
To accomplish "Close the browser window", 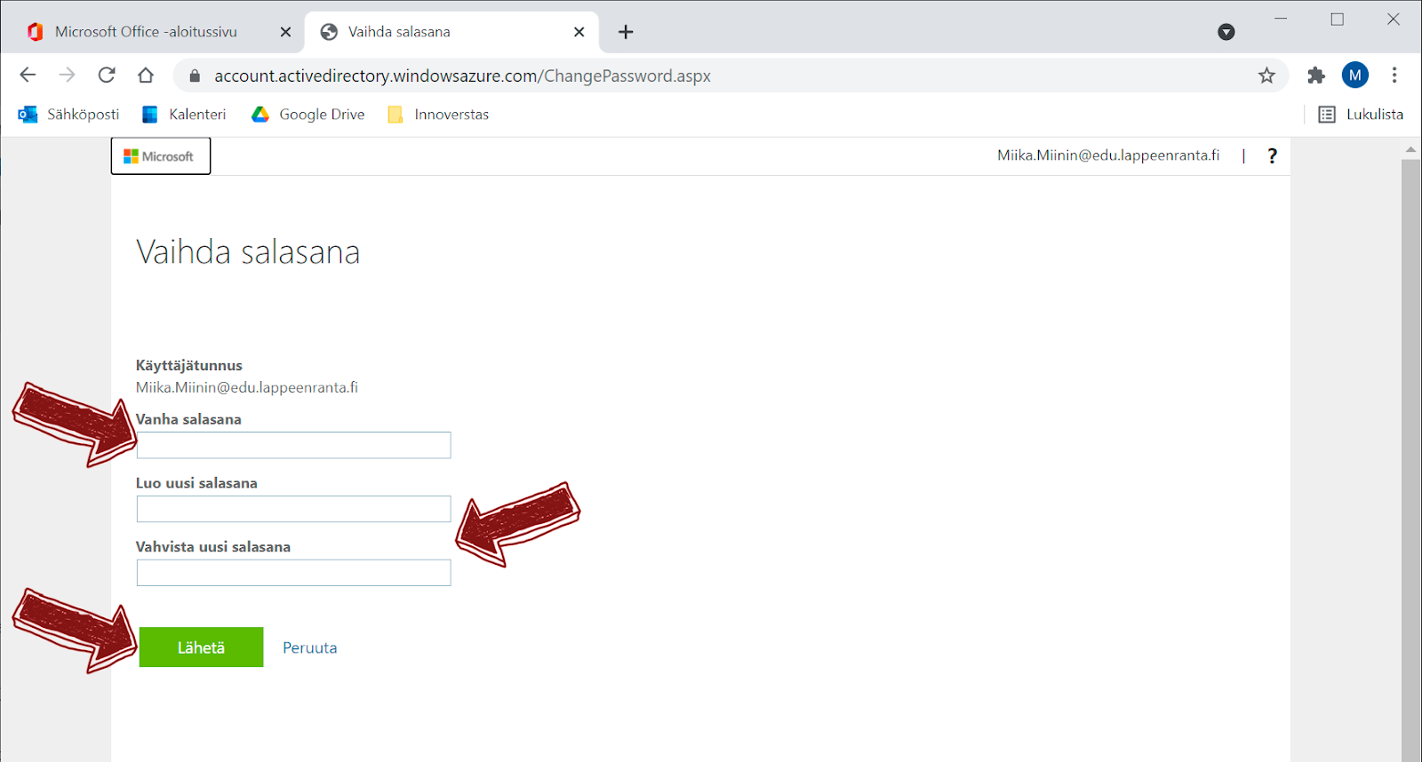I will point(1394,19).
